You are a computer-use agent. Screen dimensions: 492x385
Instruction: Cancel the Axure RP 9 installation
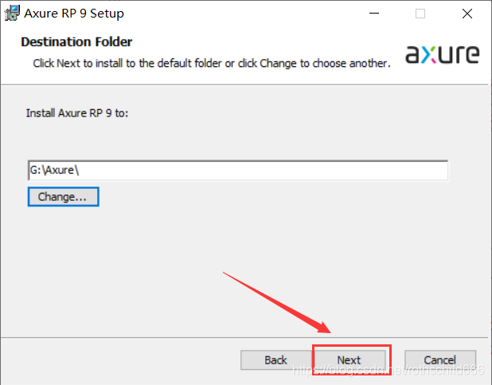(439, 360)
